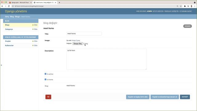Click the react-kursu slug value
The height and width of the screenshot is (111, 197).
tap(70, 86)
